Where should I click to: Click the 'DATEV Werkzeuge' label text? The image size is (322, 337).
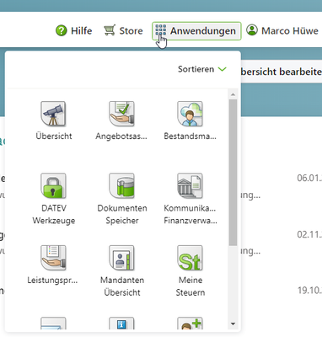(x=54, y=214)
